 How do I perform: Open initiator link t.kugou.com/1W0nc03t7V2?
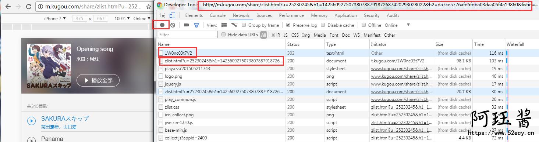[x=398, y=61]
